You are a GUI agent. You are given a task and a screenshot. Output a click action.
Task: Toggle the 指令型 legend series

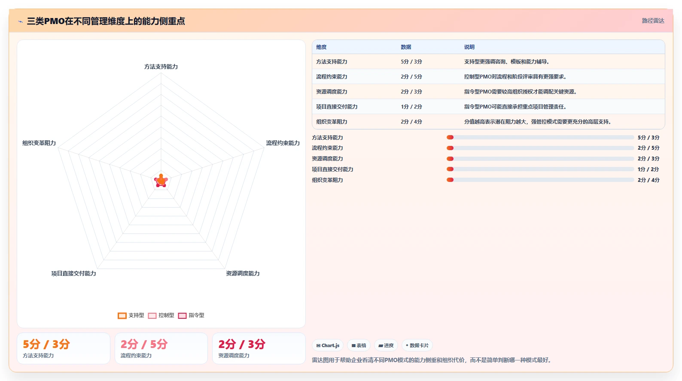tap(191, 315)
